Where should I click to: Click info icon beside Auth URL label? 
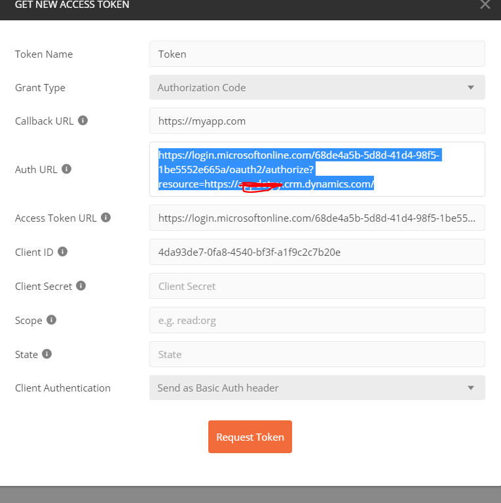click(x=66, y=169)
